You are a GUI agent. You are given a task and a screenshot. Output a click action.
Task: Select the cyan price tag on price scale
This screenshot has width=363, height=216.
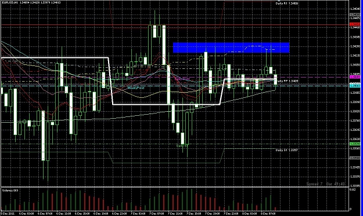pyautogui.click(x=355, y=86)
